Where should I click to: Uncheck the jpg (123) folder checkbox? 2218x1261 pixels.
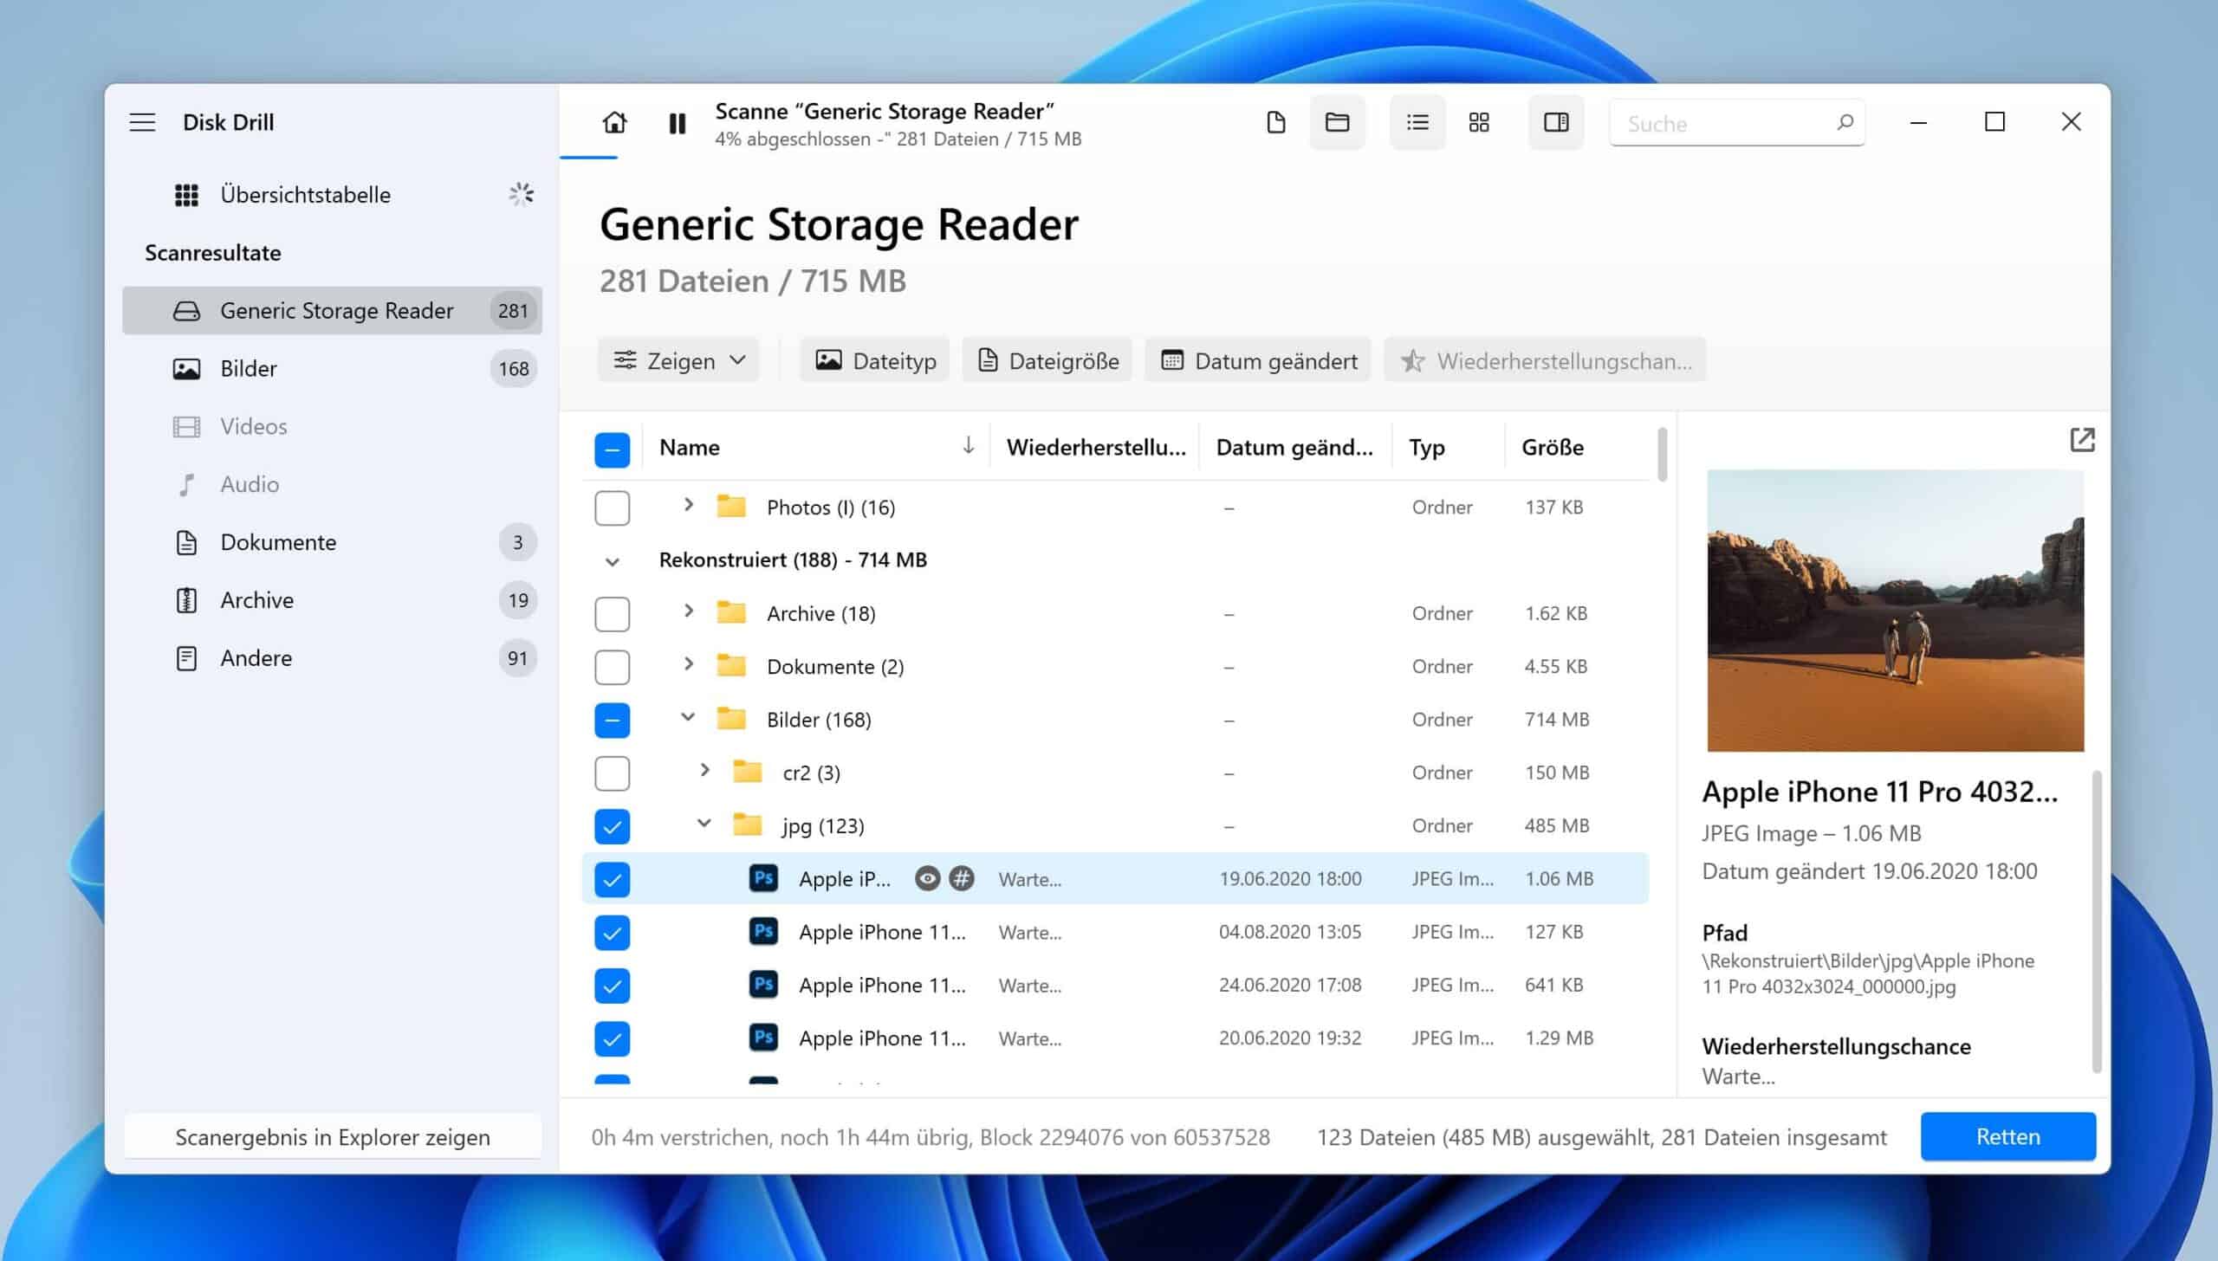point(613,826)
